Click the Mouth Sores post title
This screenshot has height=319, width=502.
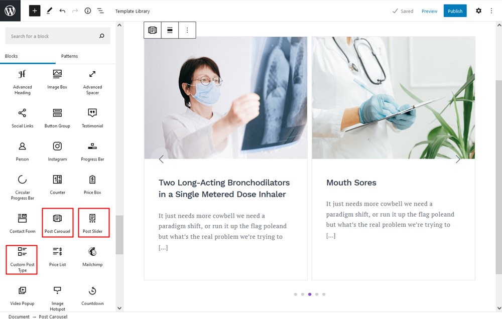351,183
